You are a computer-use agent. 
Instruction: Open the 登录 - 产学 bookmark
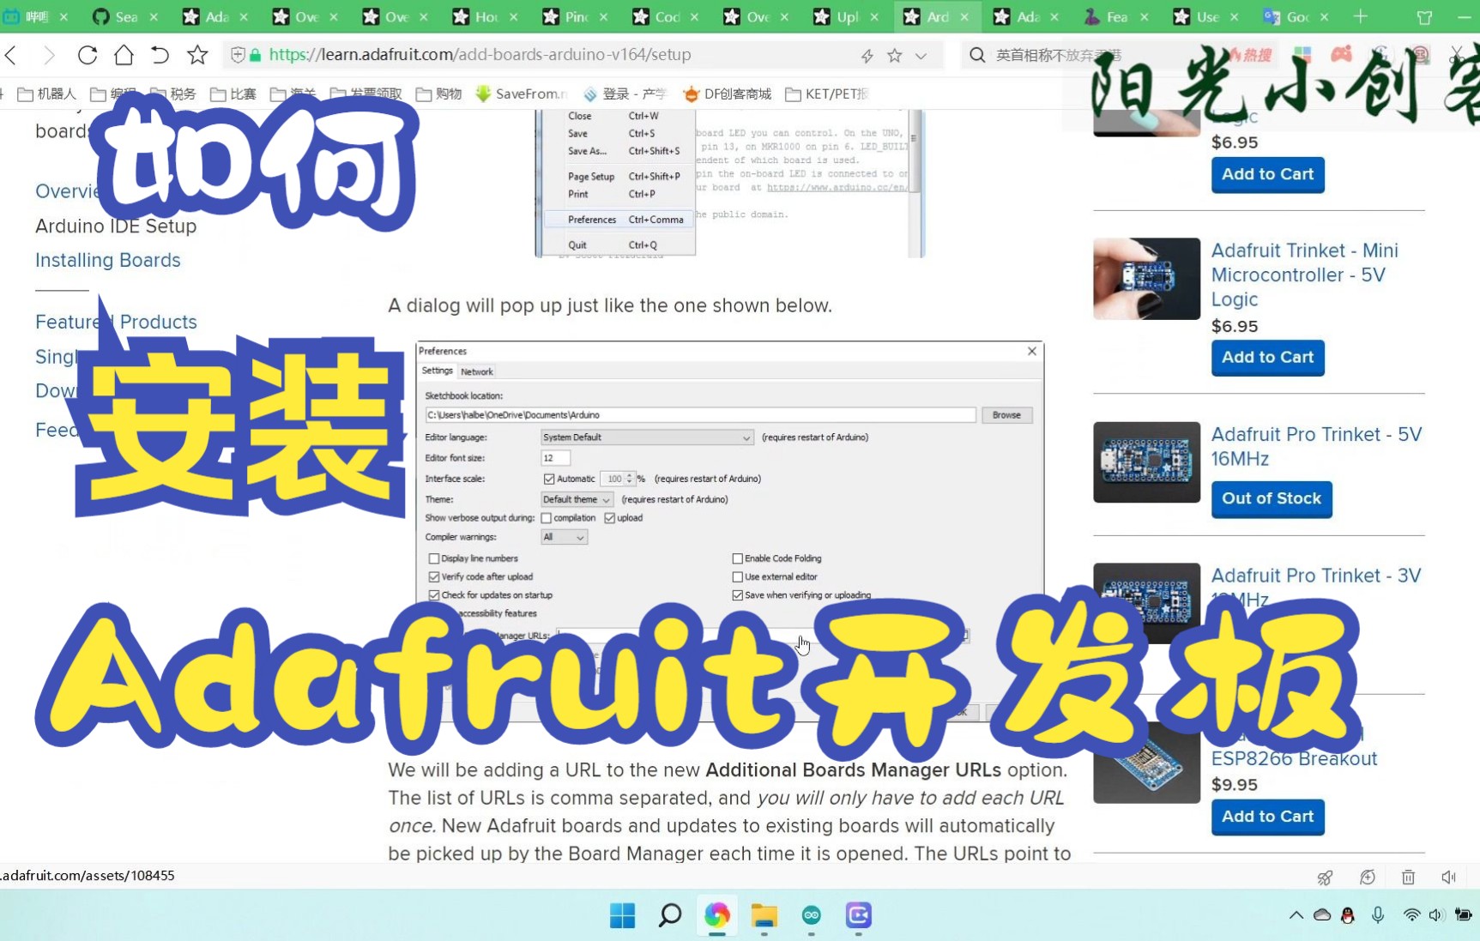[x=625, y=93]
